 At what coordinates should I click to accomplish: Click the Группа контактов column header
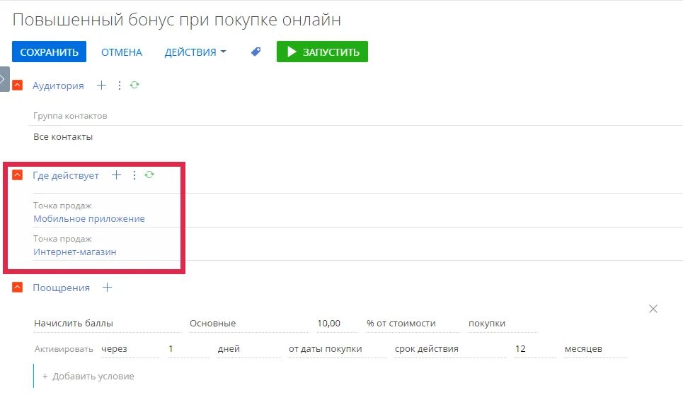pyautogui.click(x=70, y=116)
